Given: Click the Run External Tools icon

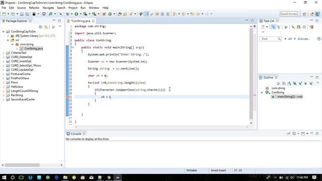Looking at the screenshot, I should pos(94,14).
